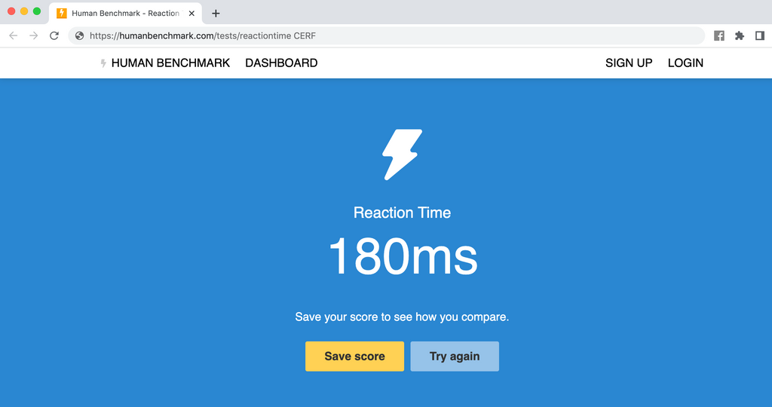Click the LOGIN link
The width and height of the screenshot is (772, 407).
coord(685,63)
